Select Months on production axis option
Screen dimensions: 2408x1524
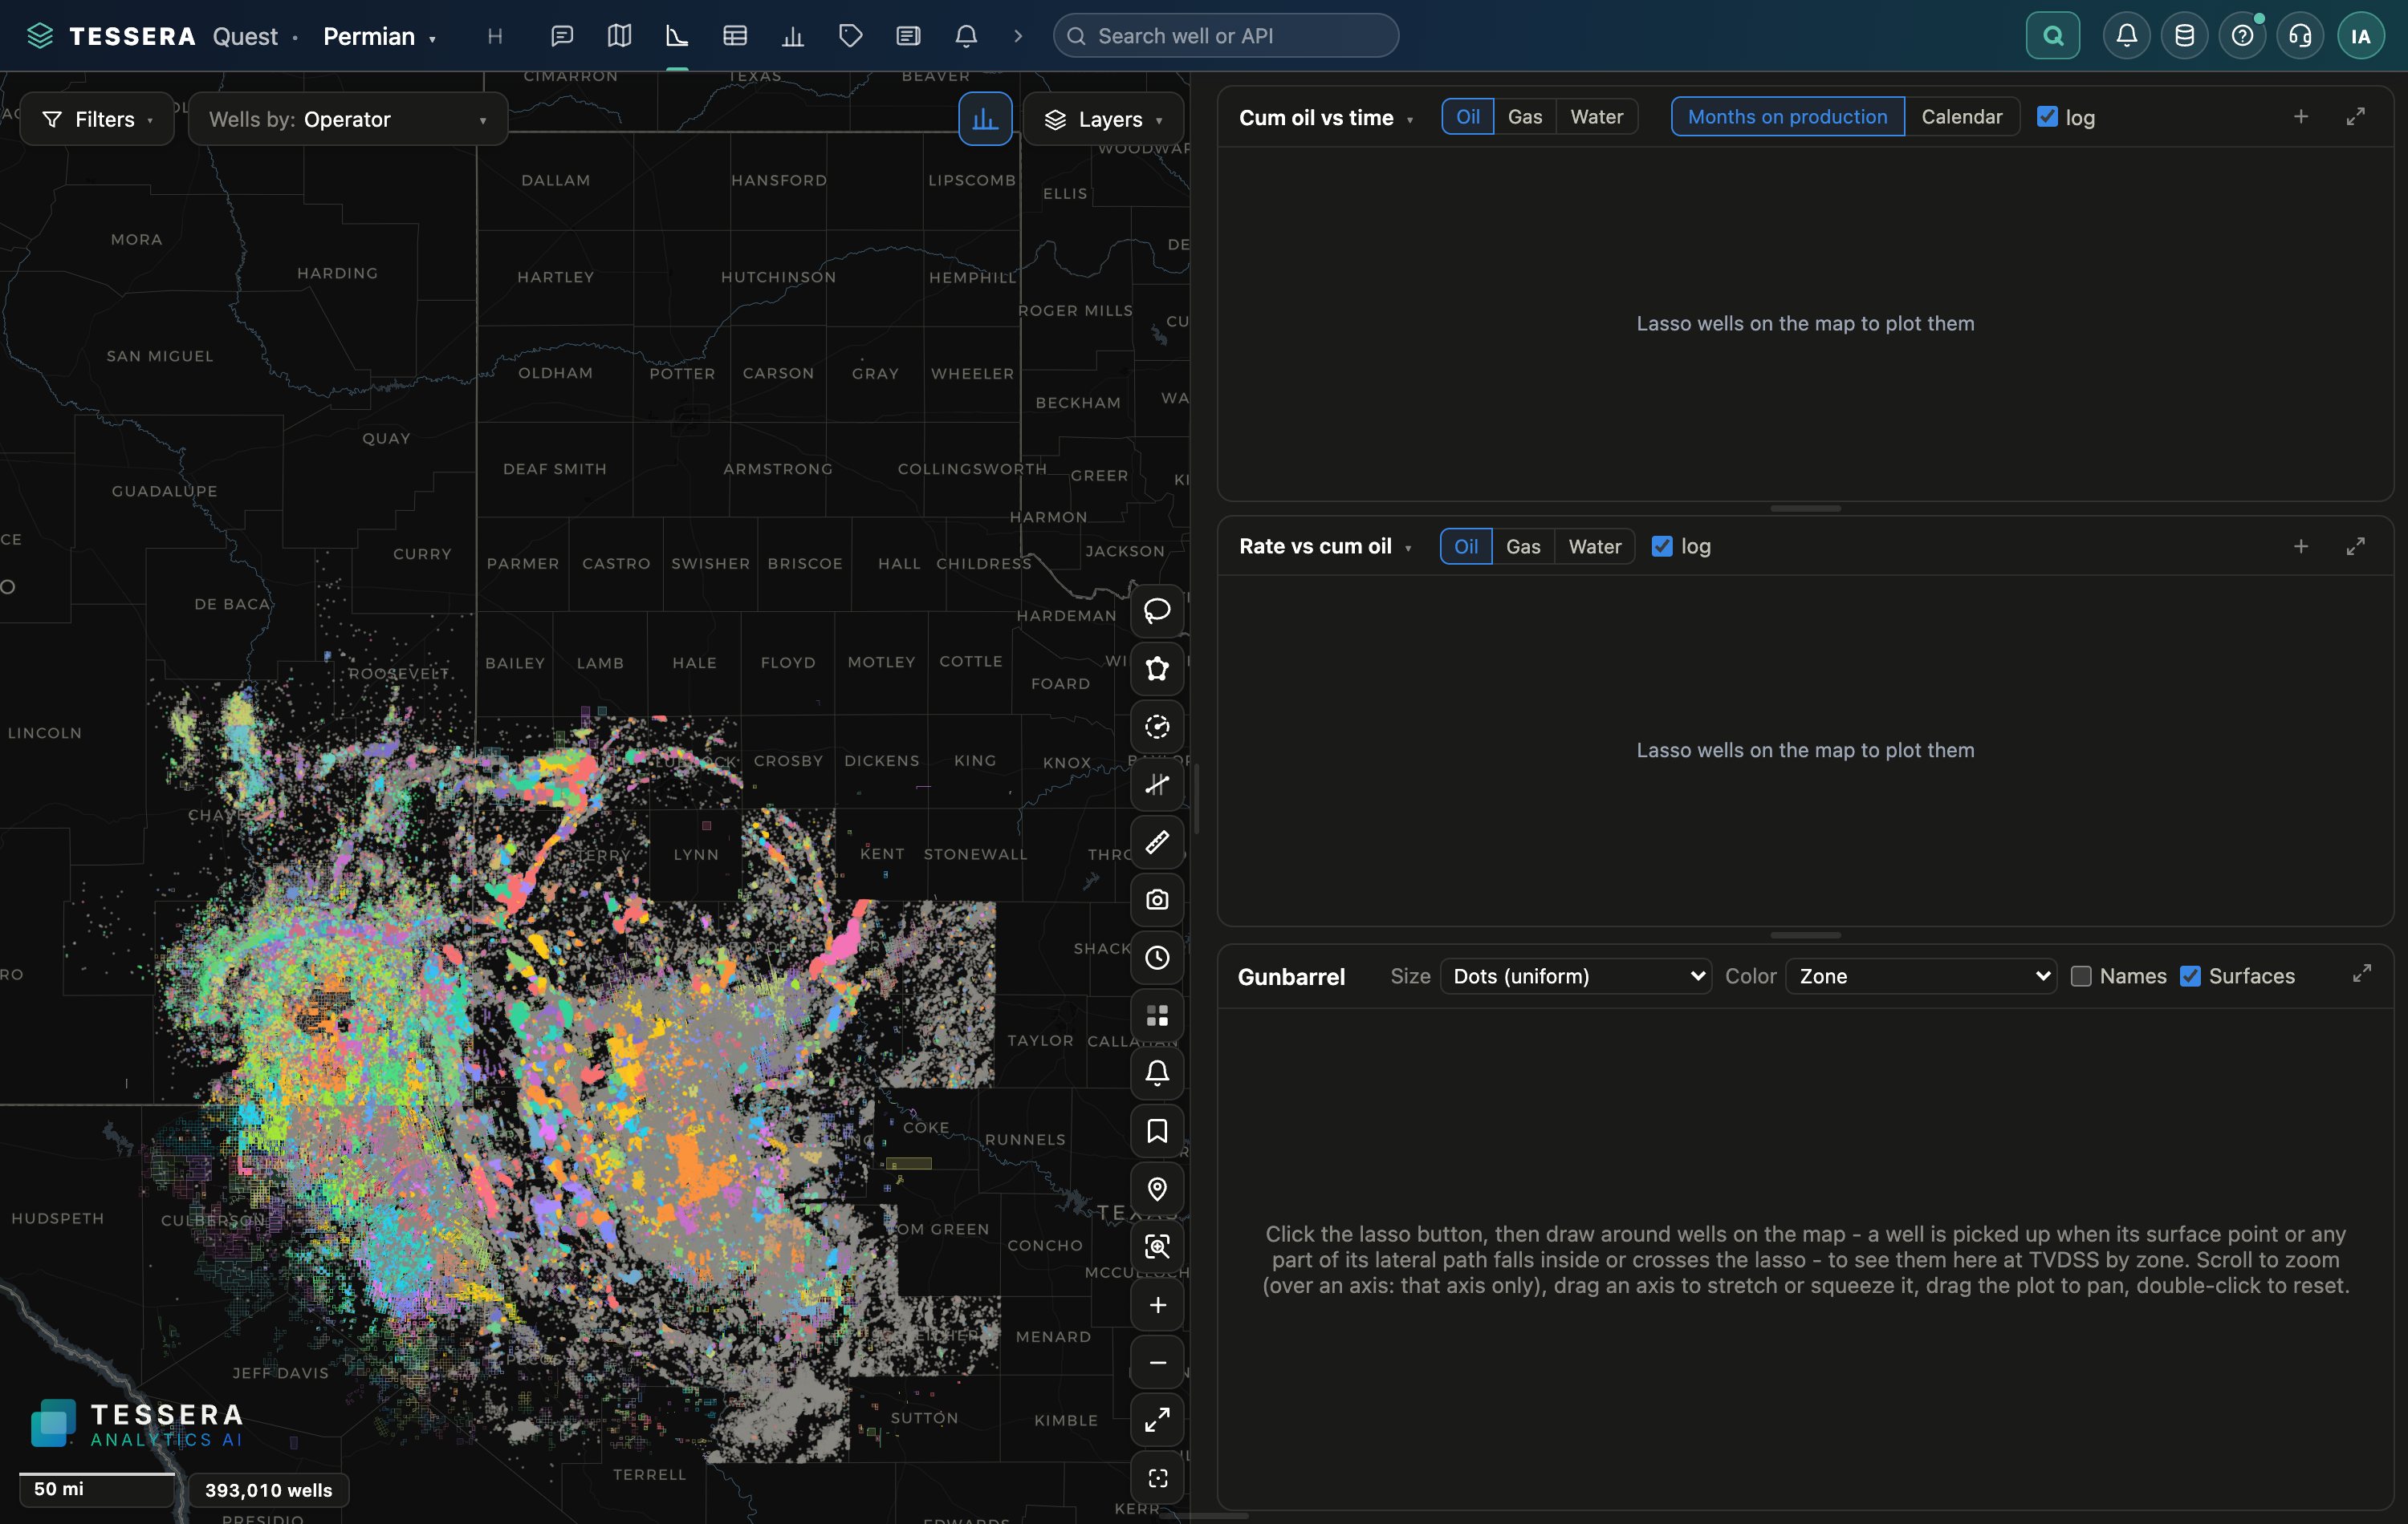click(1787, 117)
